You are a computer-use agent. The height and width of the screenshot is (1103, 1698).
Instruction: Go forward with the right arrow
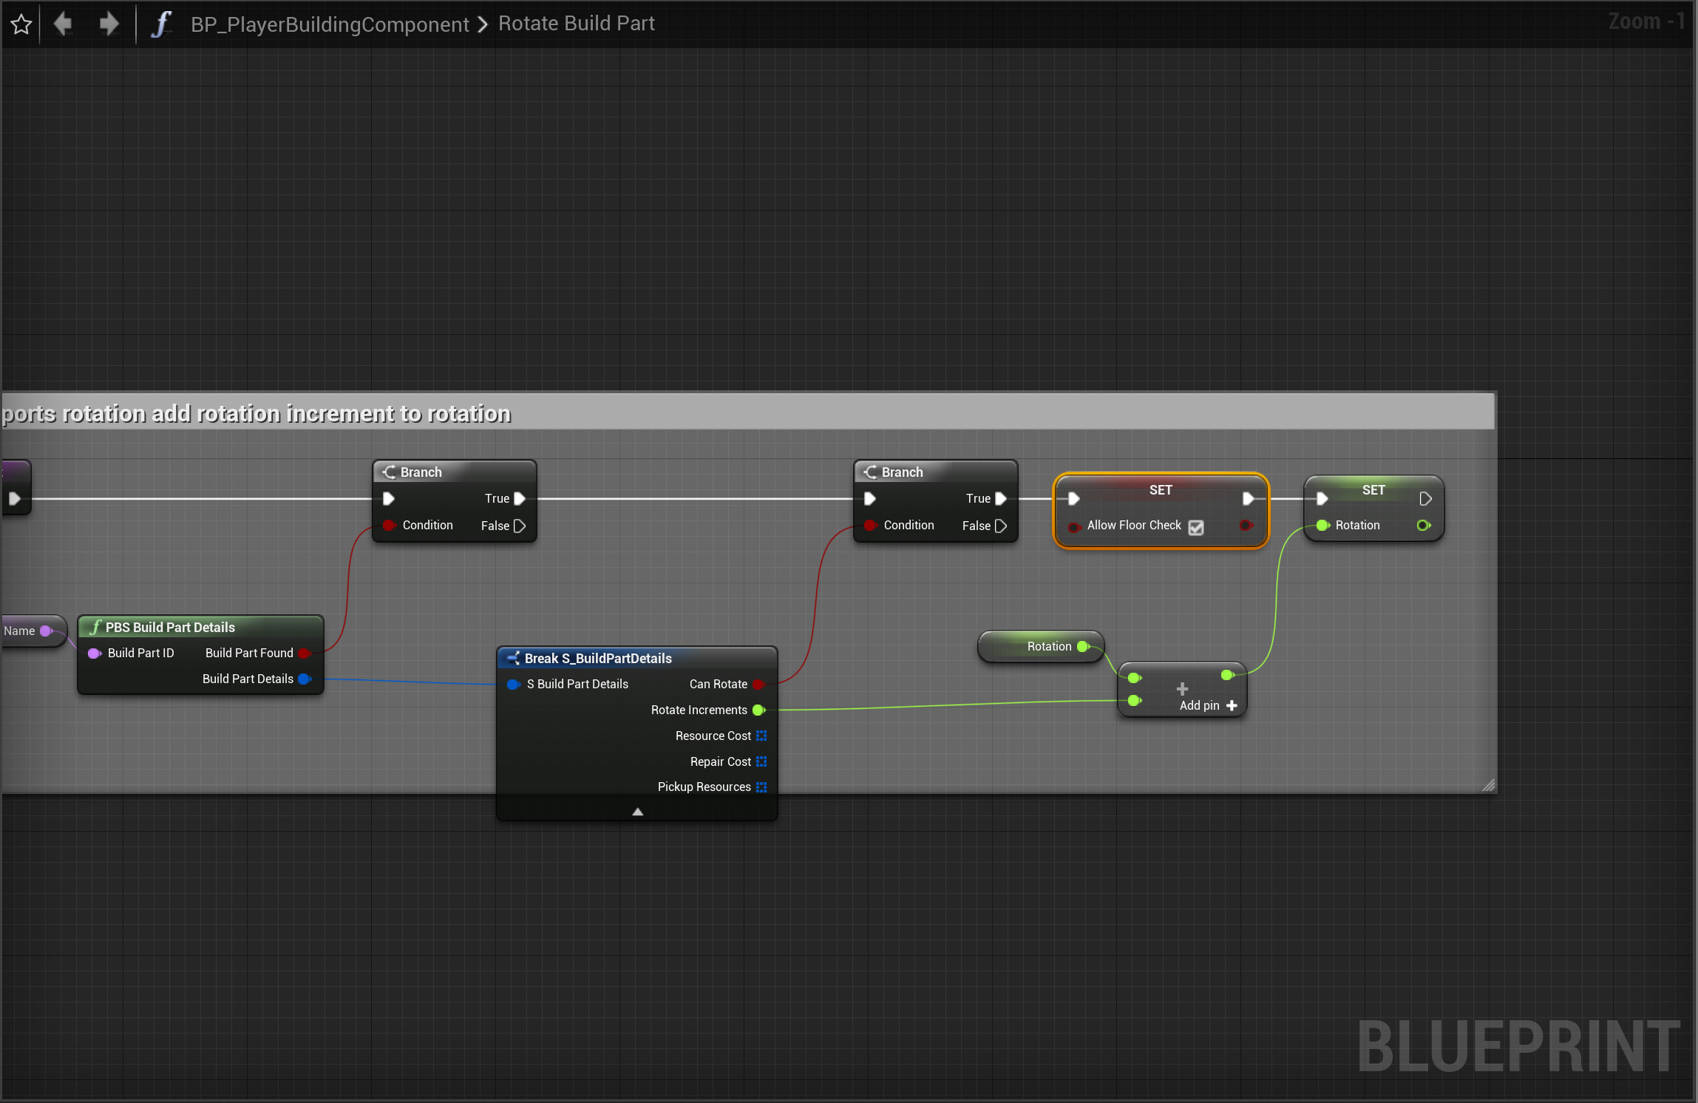[x=109, y=24]
